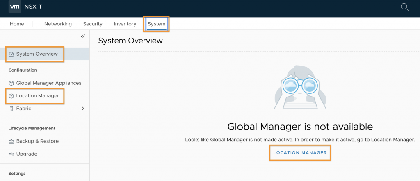This screenshot has width=420, height=181.
Task: Expand the Fabric submenu arrow
Action: click(x=83, y=108)
